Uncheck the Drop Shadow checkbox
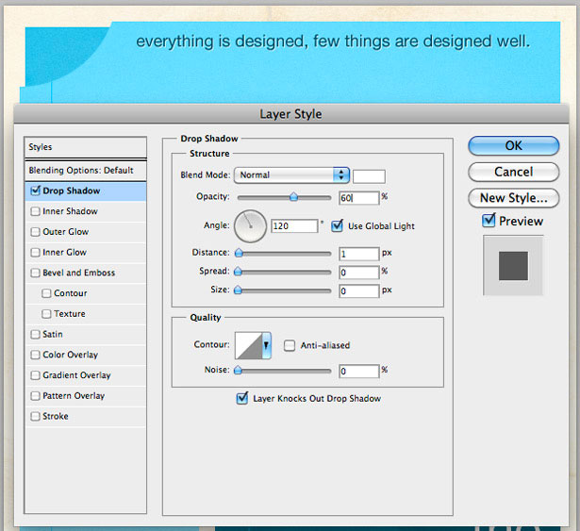 pos(36,191)
